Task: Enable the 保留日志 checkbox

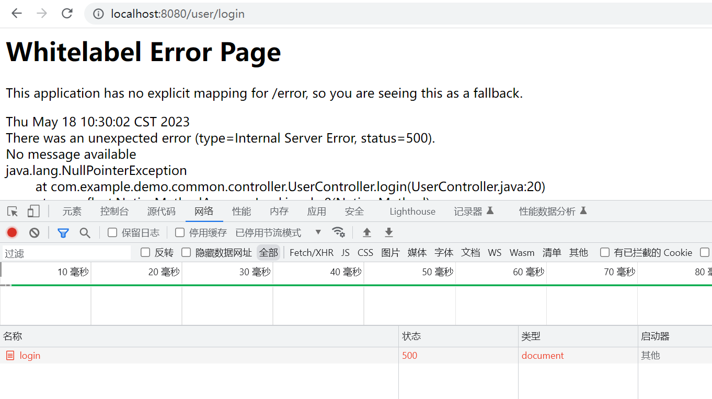Action: [112, 232]
